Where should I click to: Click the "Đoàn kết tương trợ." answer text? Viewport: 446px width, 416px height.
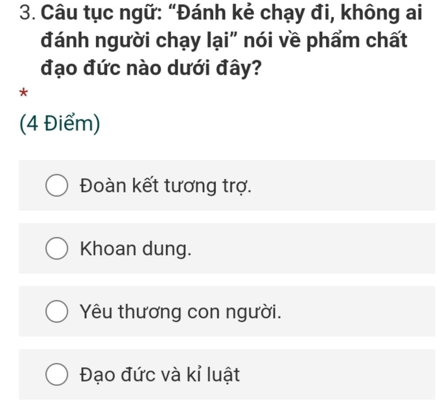[166, 186]
